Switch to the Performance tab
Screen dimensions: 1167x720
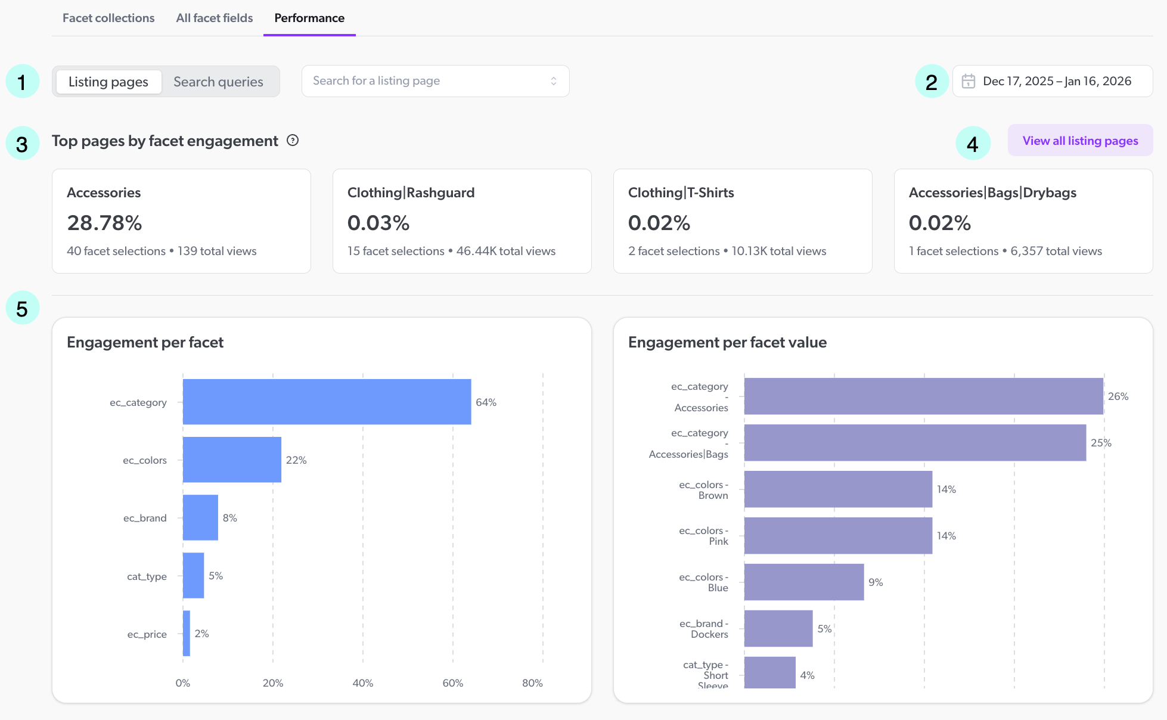[x=309, y=18]
